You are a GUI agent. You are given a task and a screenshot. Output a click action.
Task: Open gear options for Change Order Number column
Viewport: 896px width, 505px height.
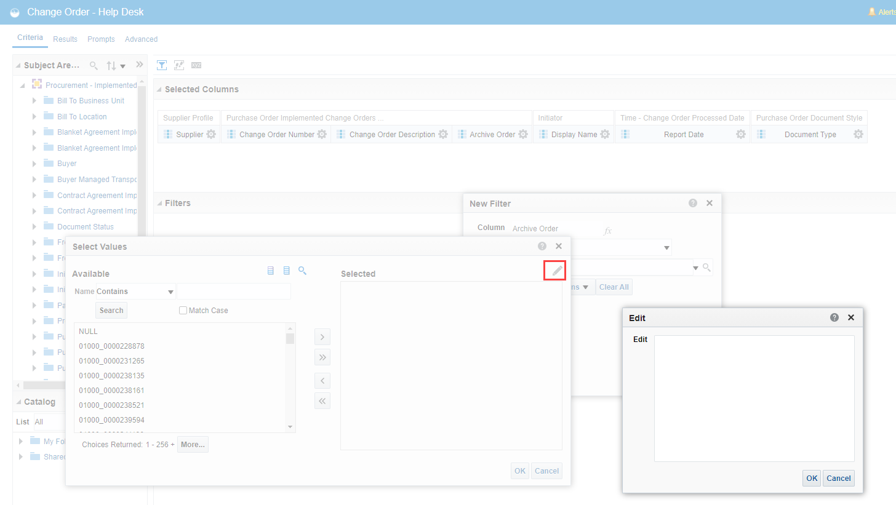pos(322,134)
